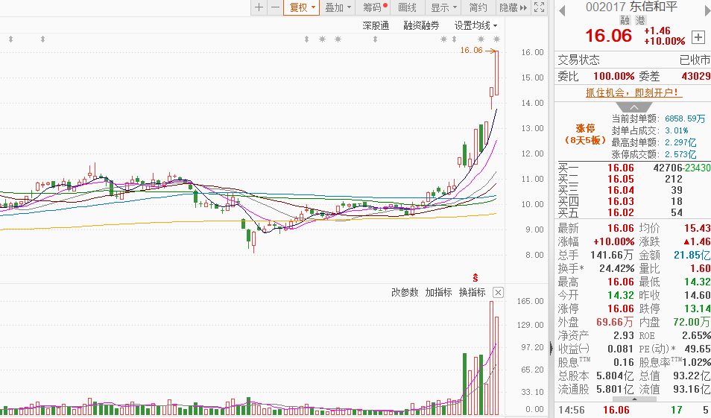Expand the tick list triangle at bottom
711x418 pixels.
634,399
